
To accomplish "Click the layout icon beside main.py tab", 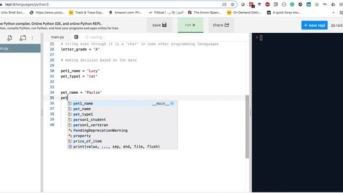I will (76, 37).
